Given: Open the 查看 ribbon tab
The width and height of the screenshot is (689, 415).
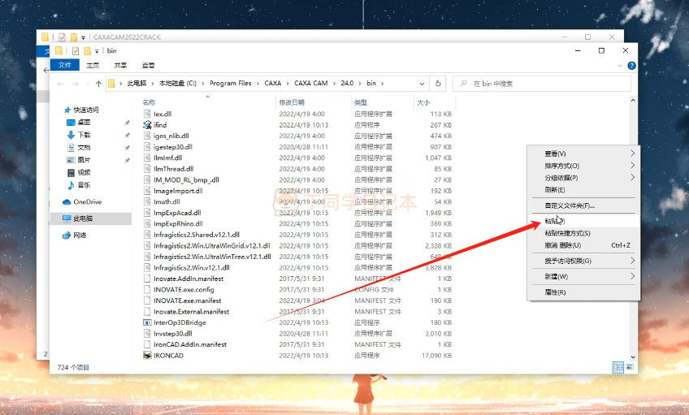Looking at the screenshot, I should pyautogui.click(x=148, y=65).
